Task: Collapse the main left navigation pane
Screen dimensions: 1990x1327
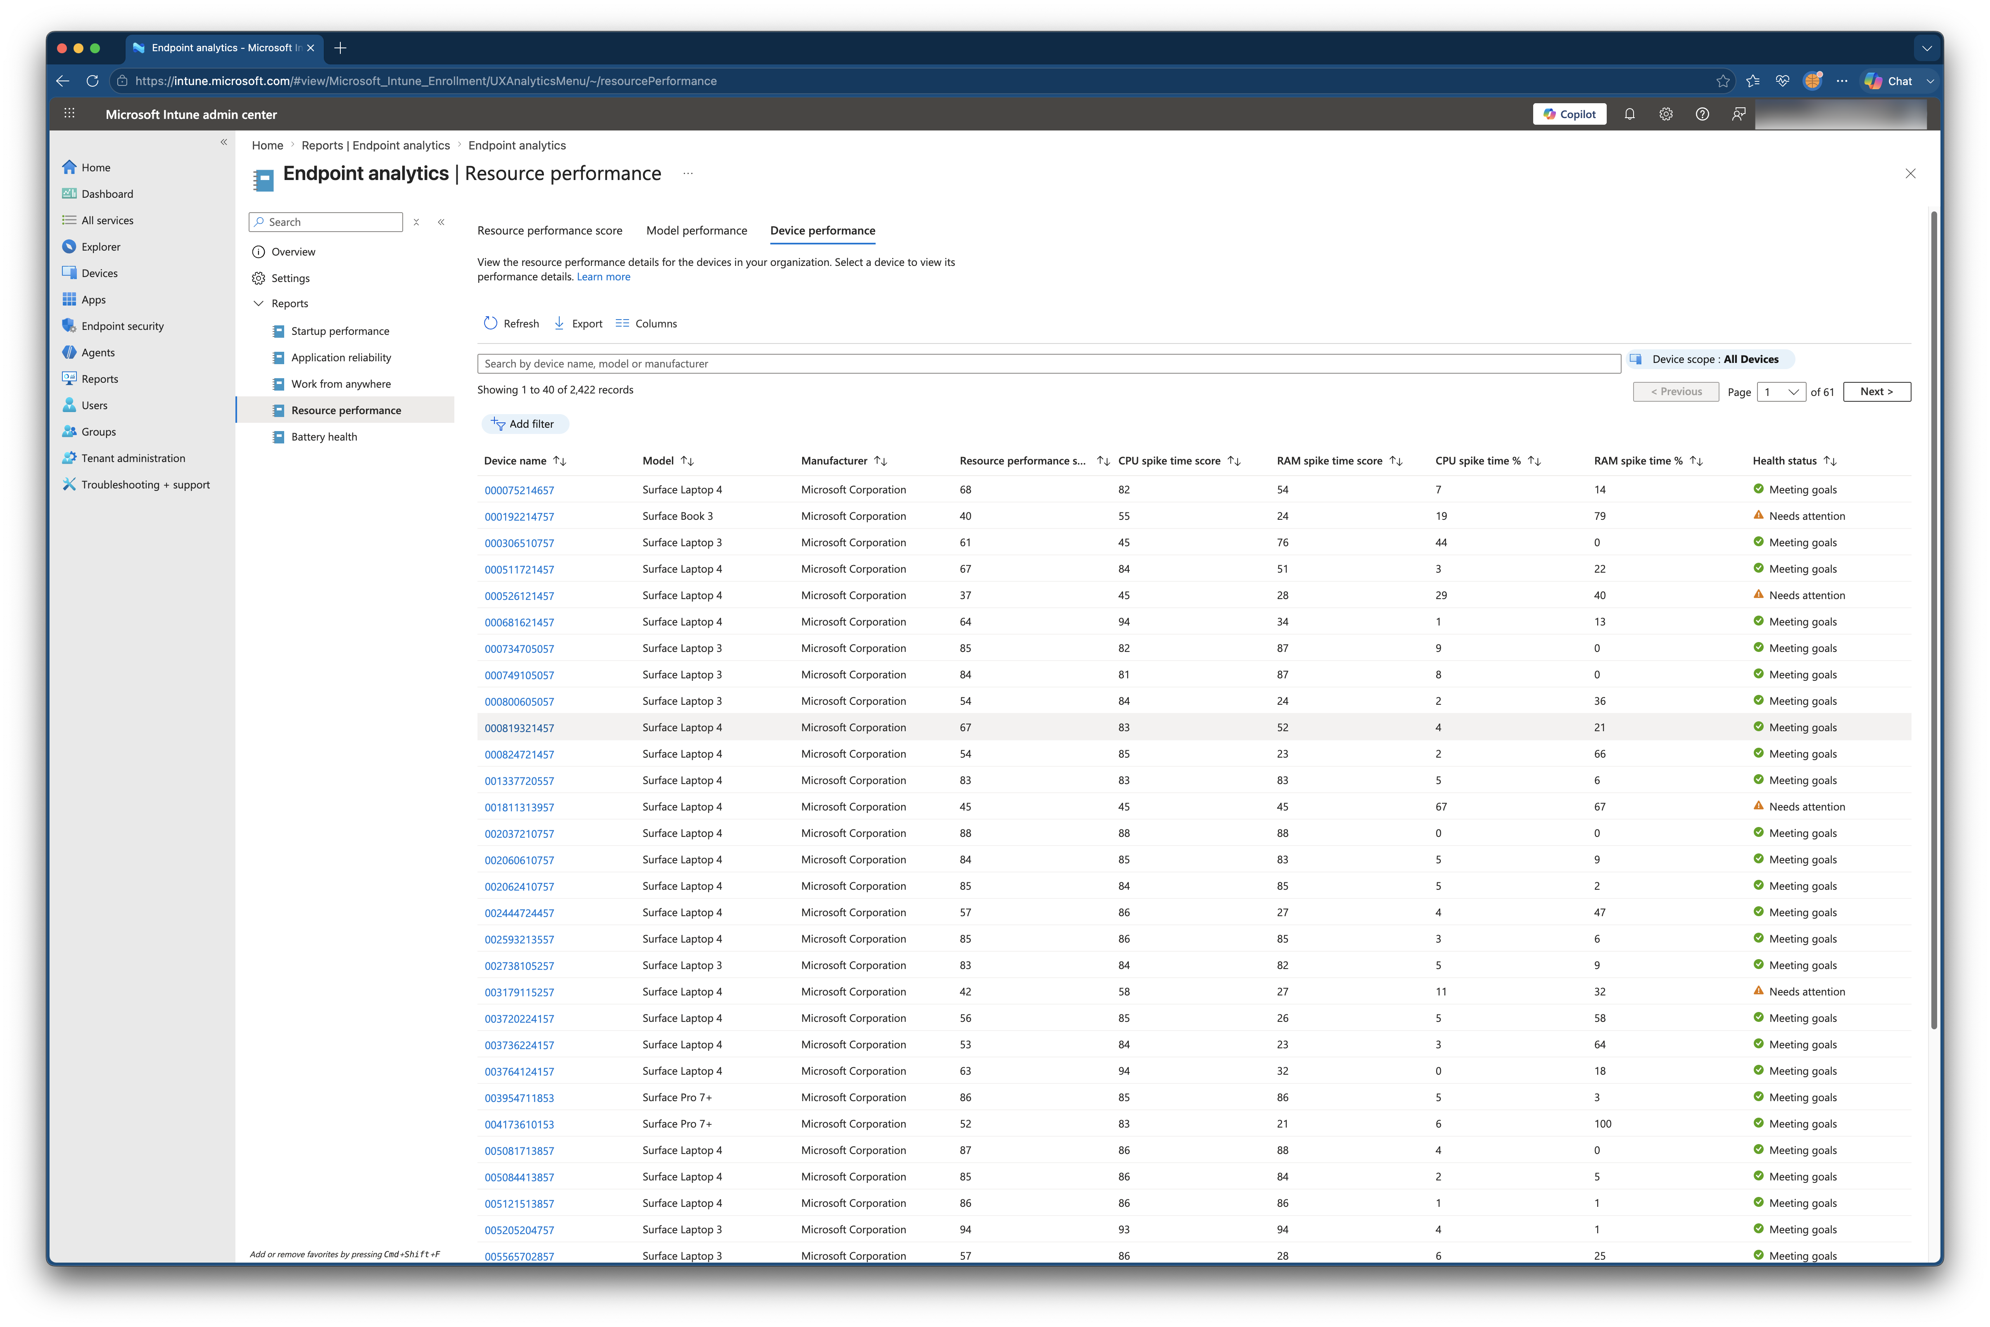Action: click(223, 142)
